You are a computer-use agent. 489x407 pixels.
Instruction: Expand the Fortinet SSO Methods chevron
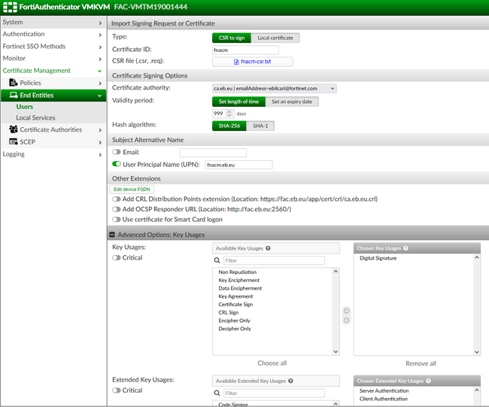pyautogui.click(x=100, y=47)
